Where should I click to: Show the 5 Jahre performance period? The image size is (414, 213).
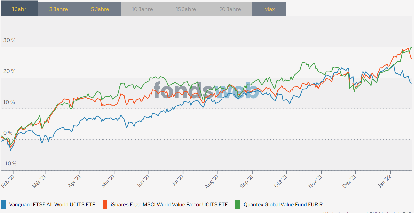coord(100,9)
